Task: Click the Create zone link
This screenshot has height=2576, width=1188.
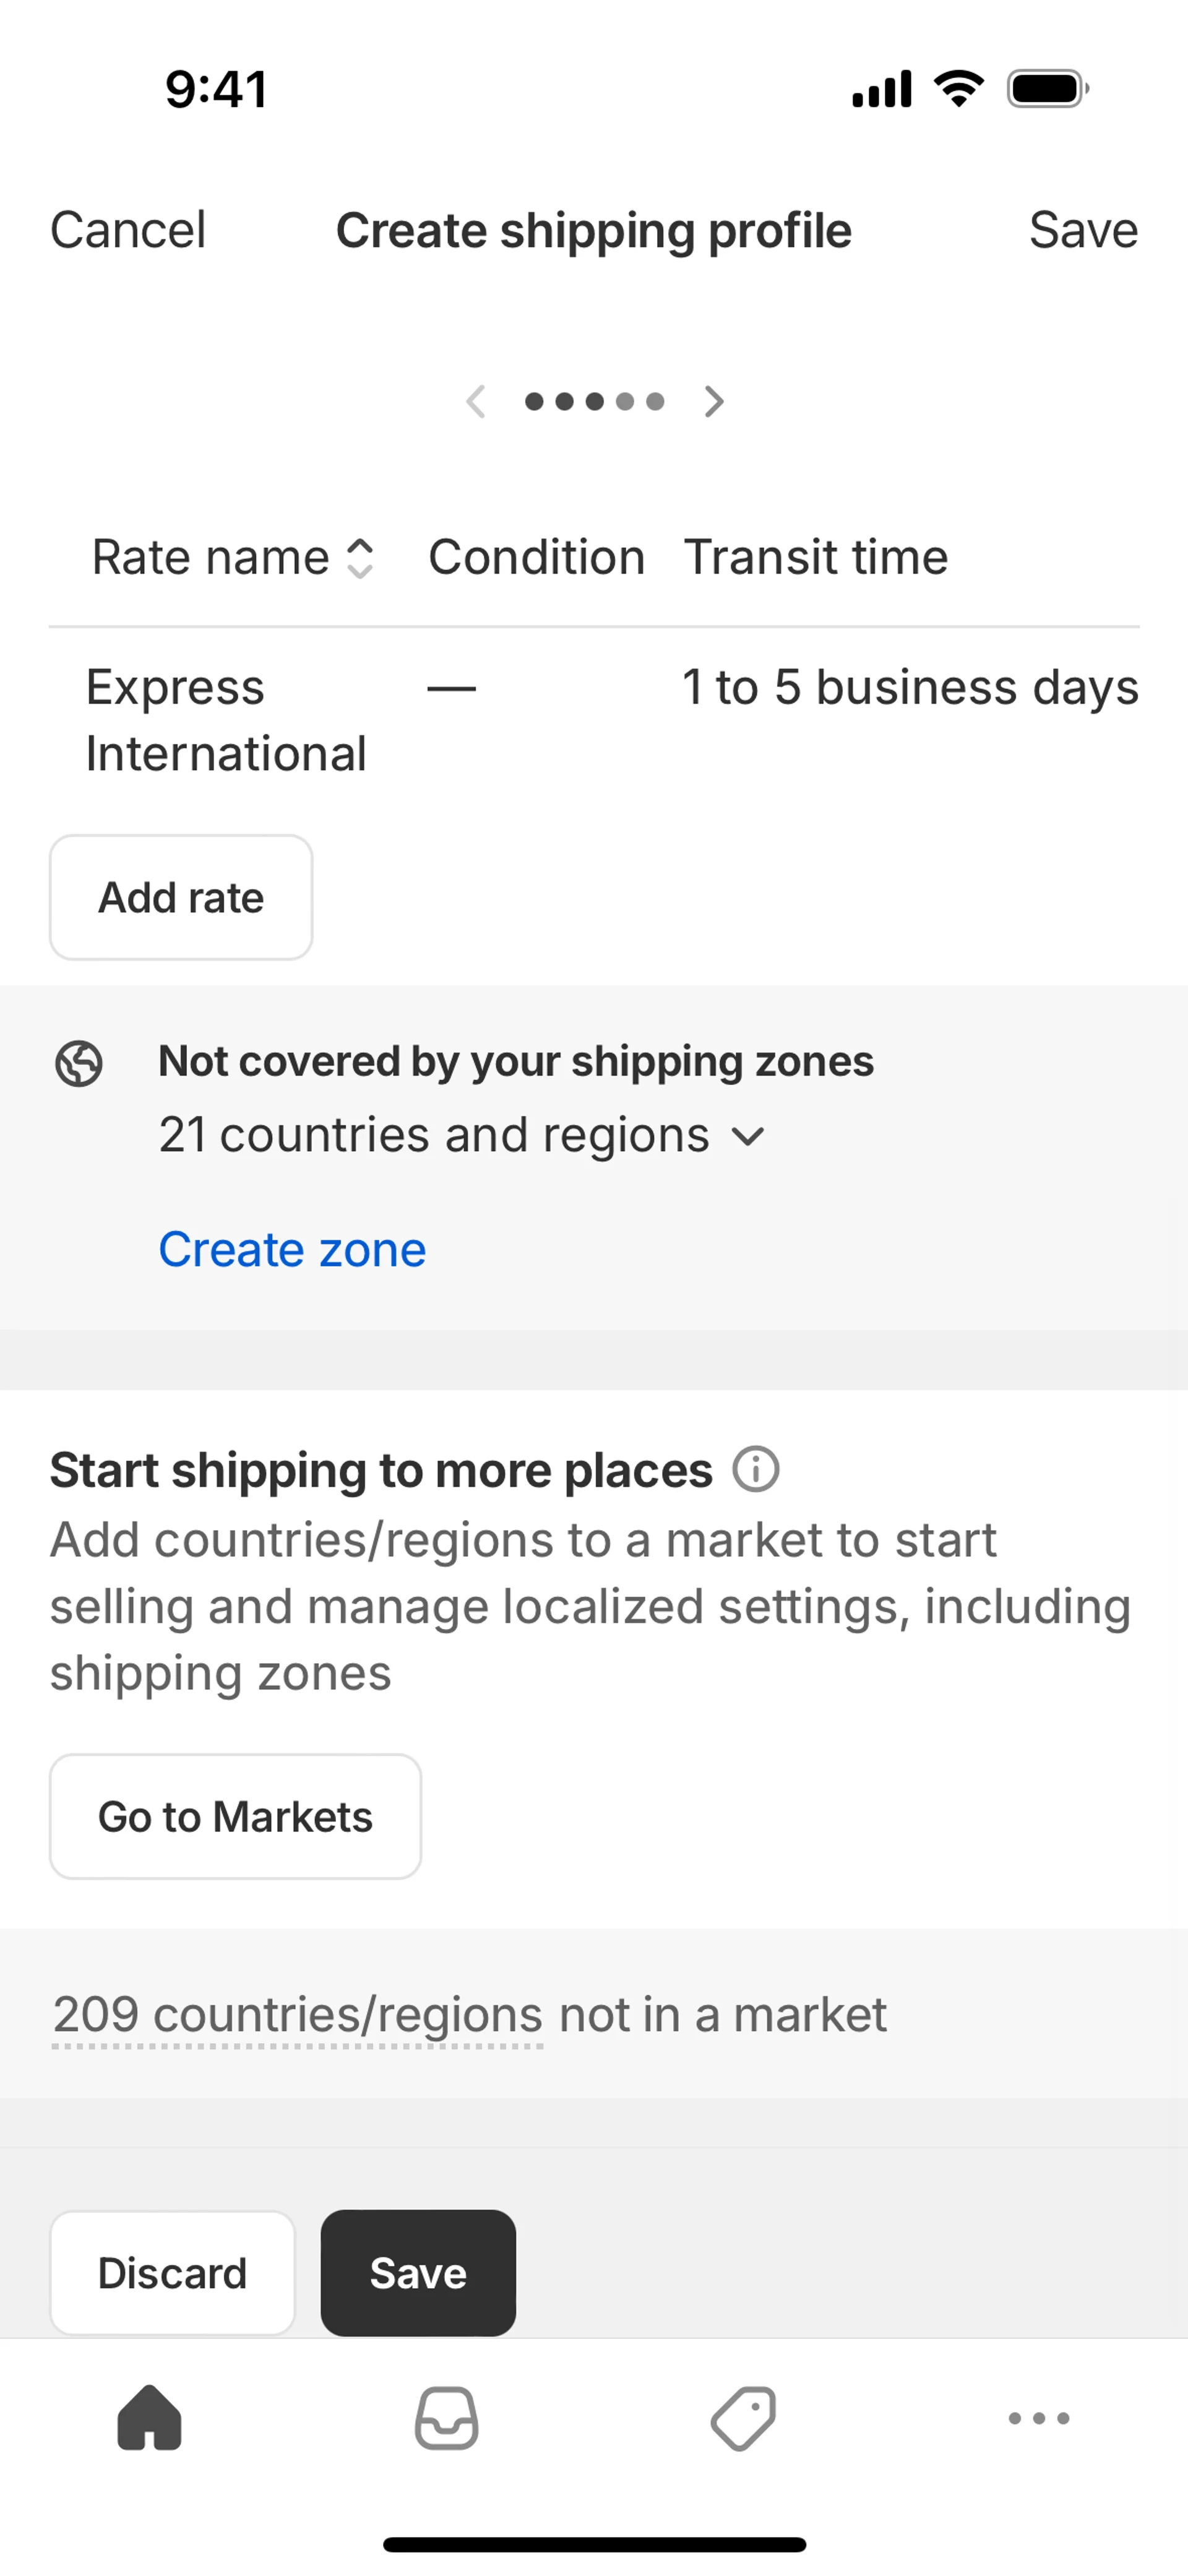Action: click(x=292, y=1250)
